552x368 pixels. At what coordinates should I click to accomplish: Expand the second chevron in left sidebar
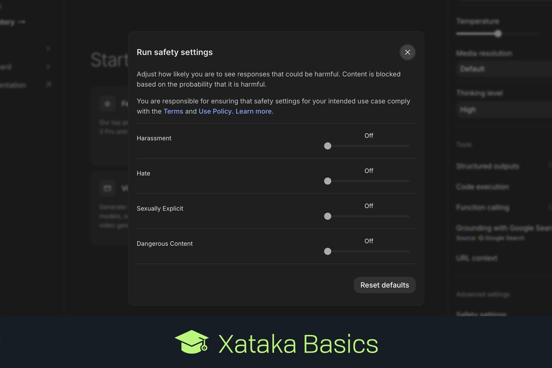coord(49,67)
